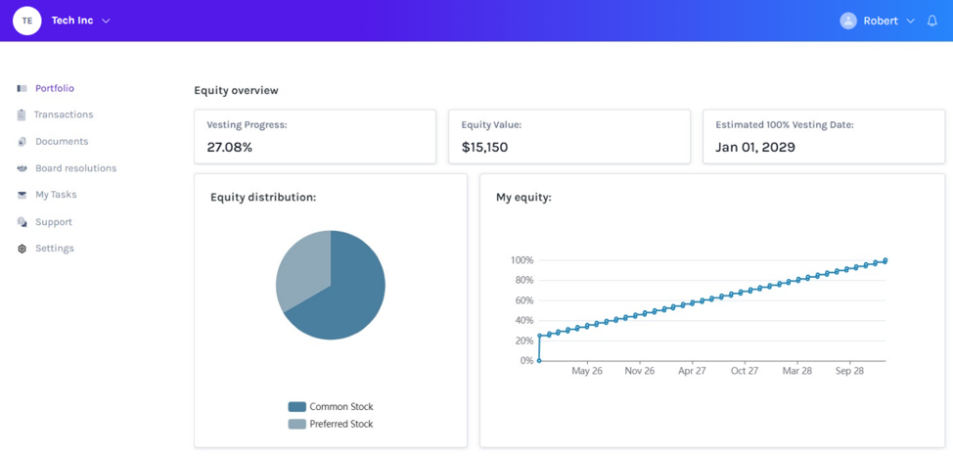Open the Support link
Image resolution: width=953 pixels, height=456 pixels.
(x=54, y=222)
